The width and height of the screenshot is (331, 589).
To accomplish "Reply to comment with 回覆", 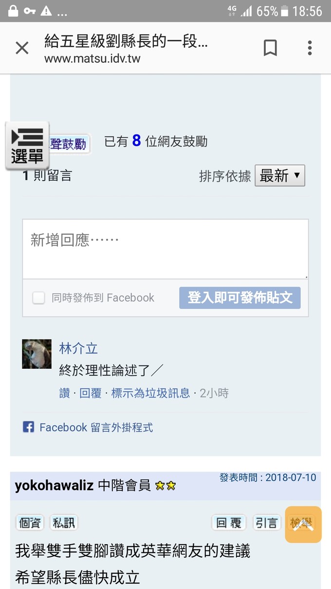I will [91, 393].
